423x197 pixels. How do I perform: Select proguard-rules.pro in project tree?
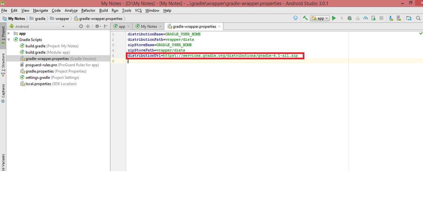[59, 65]
